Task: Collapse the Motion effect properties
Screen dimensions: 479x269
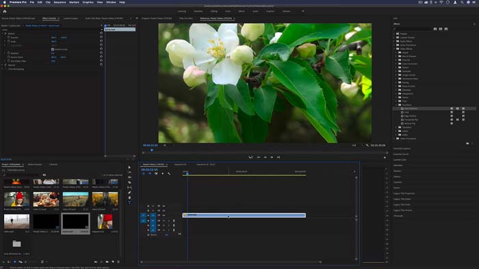Action: tap(3, 33)
